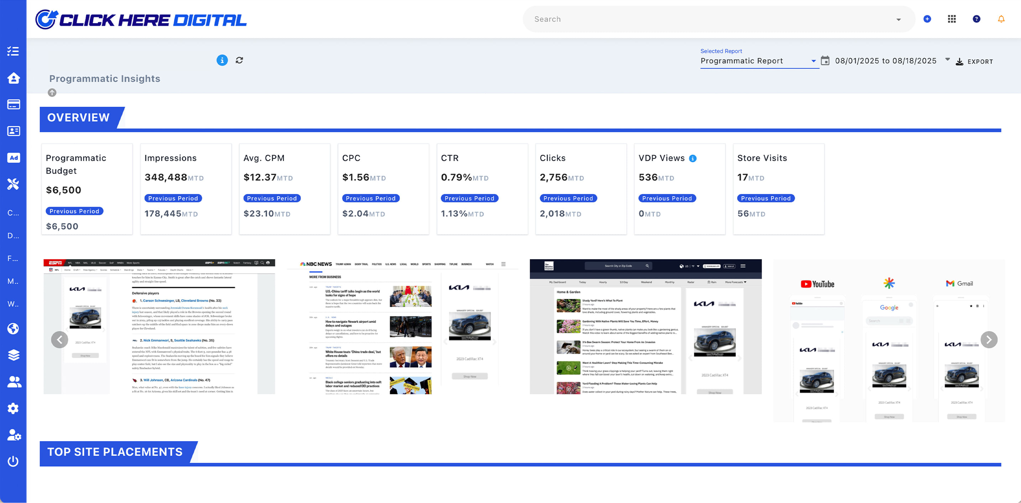Click the Search input field
This screenshot has width=1021, height=503.
(710, 20)
